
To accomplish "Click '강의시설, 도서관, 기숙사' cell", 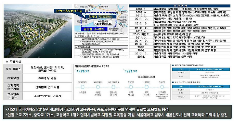I will [x=47, y=69].
